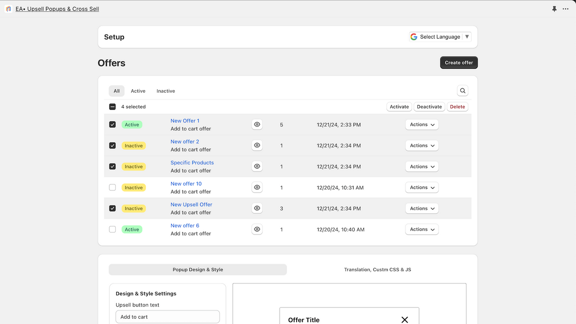The image size is (576, 324).
Task: Uncheck the New Offer 1 checkbox
Action: coord(112,125)
